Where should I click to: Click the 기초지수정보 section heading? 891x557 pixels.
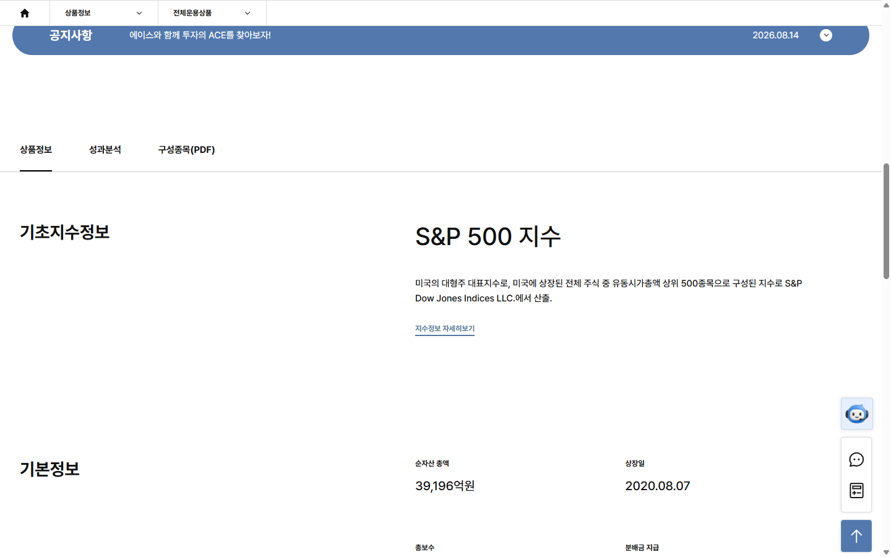coord(65,232)
